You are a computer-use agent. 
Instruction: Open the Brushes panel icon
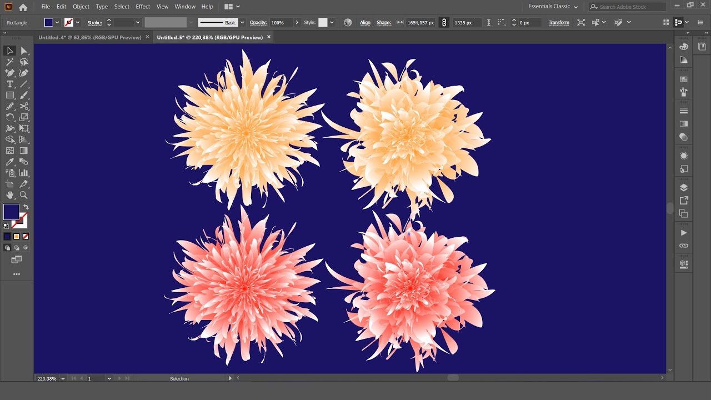684,92
